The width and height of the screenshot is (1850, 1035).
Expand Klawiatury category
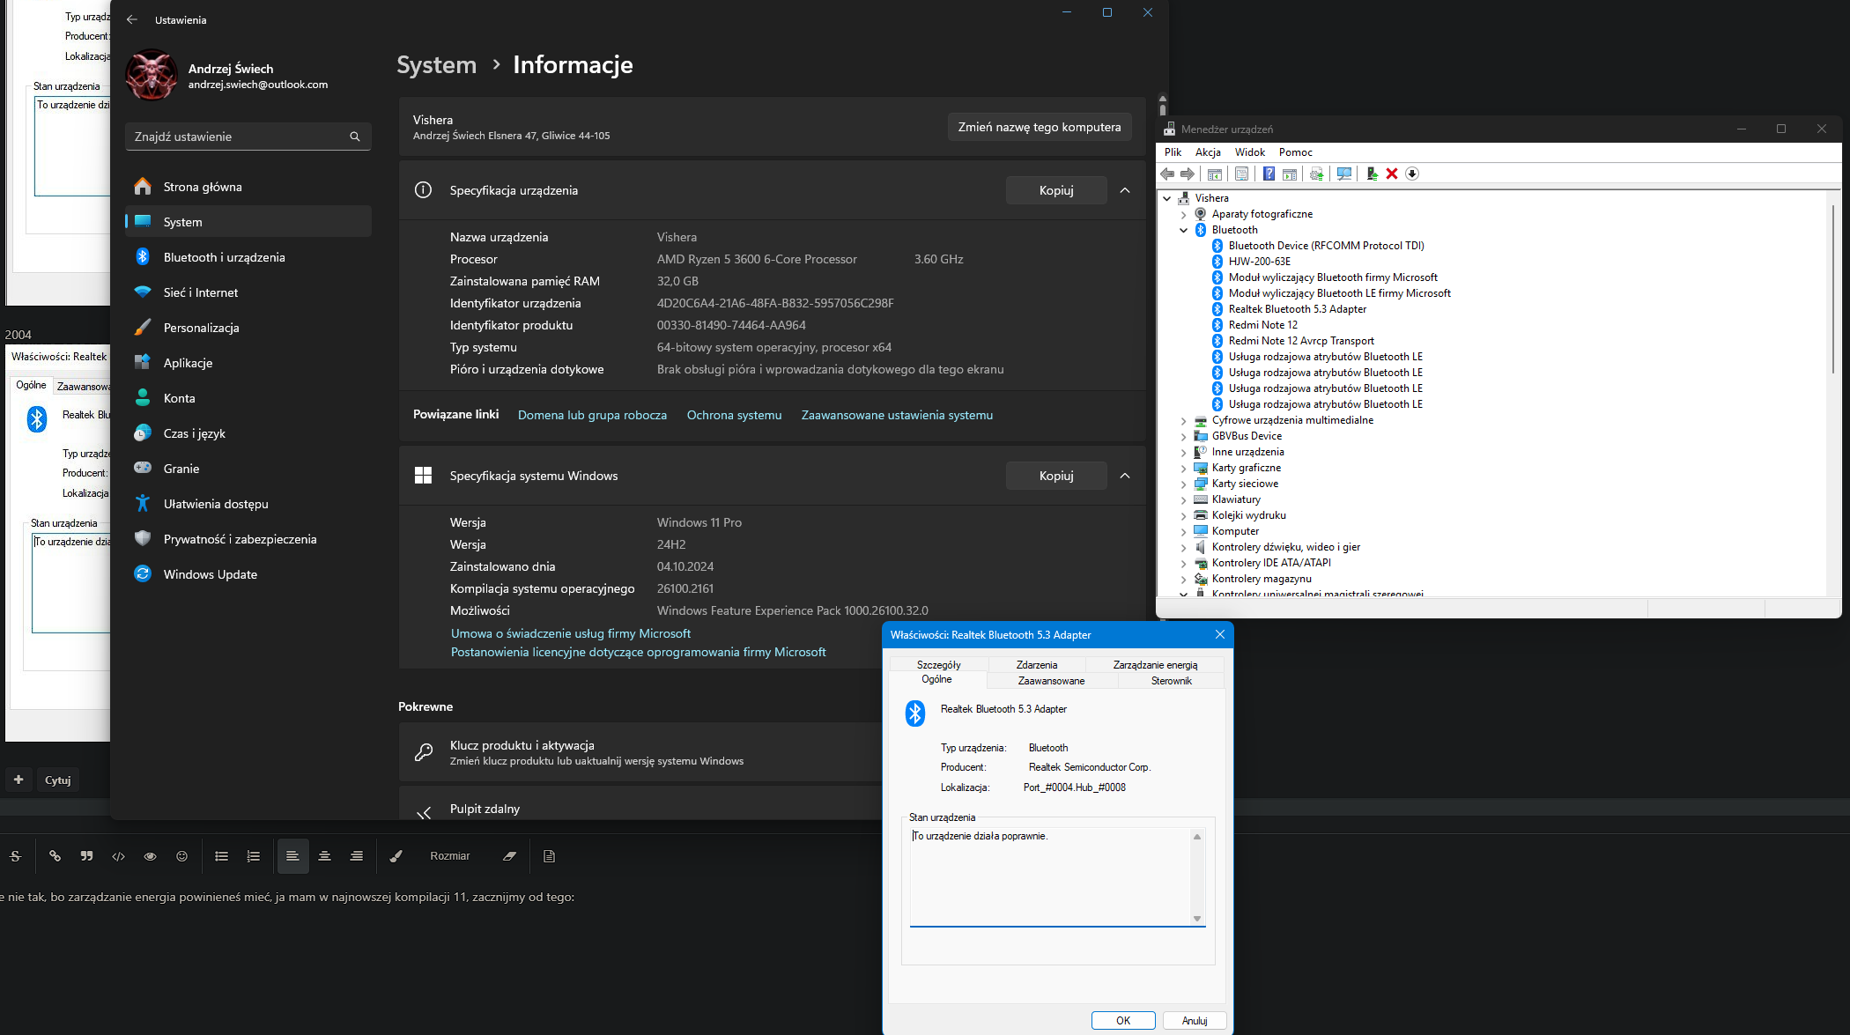[x=1183, y=499]
